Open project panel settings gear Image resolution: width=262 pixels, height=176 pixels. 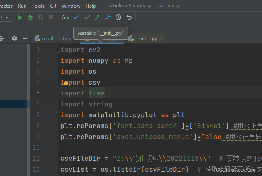(14, 38)
